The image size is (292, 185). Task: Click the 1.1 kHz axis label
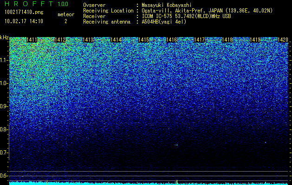[4, 60]
